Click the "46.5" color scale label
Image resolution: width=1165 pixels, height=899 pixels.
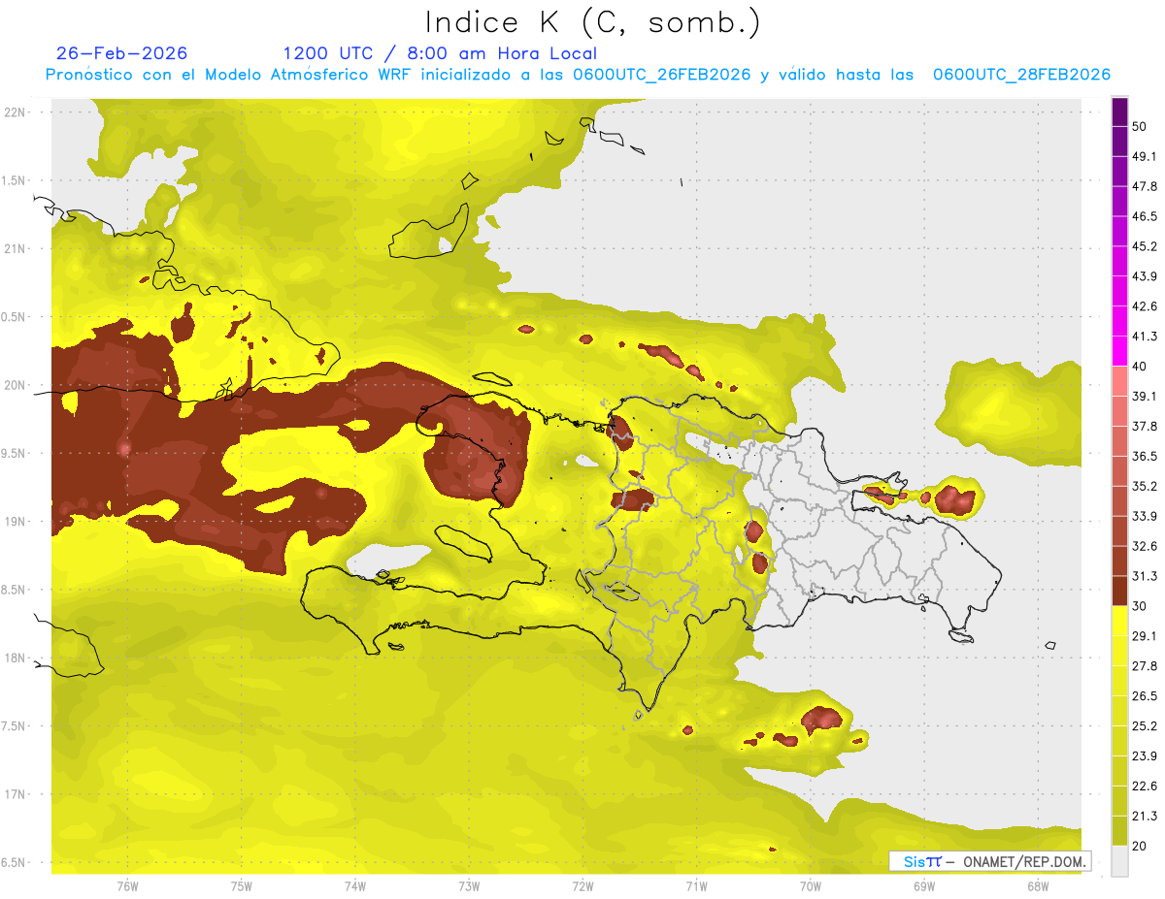tap(1145, 217)
